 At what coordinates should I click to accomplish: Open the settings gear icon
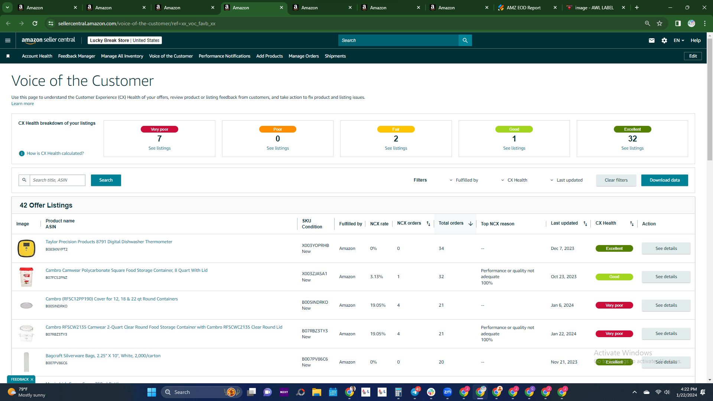(x=664, y=40)
